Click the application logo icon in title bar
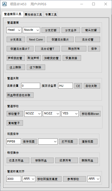112x191 pixels. pyautogui.click(x=4, y=4)
